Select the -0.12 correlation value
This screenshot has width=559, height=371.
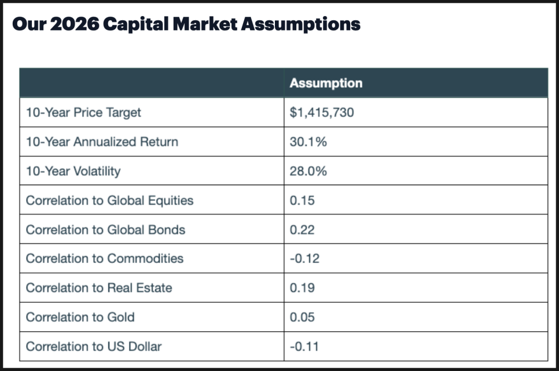[304, 258]
